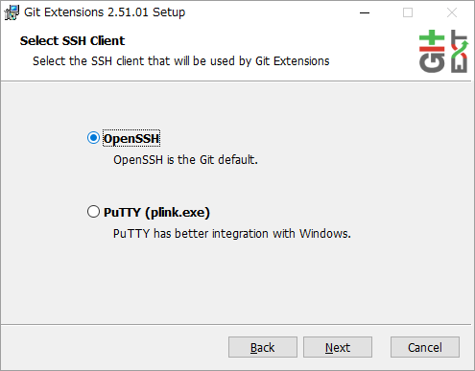Click the 'OpenSSH is the Git default' description
Viewport: 475px width, 371px height.
pyautogui.click(x=185, y=159)
